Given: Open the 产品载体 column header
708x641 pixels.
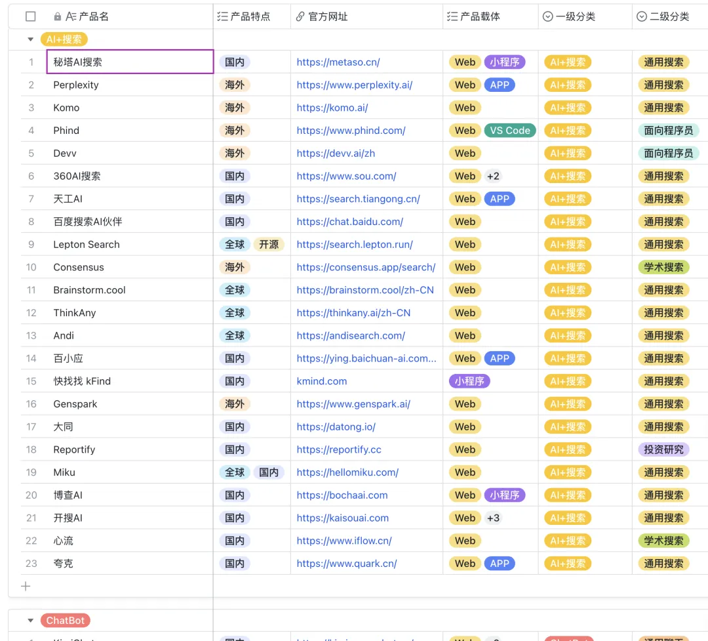Looking at the screenshot, I should pyautogui.click(x=490, y=16).
